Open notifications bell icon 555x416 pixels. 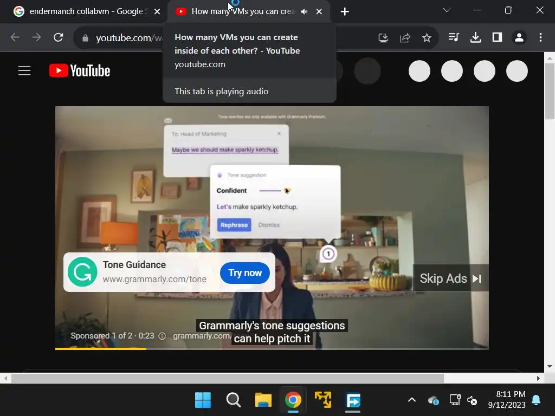[536, 400]
